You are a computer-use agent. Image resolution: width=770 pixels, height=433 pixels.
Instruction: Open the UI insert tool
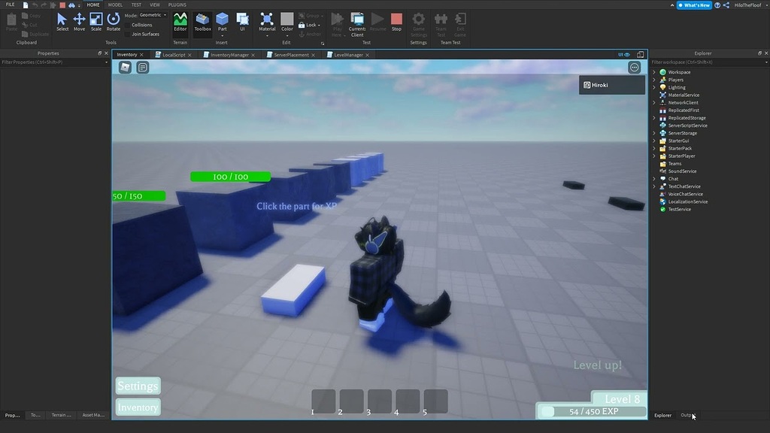click(242, 20)
